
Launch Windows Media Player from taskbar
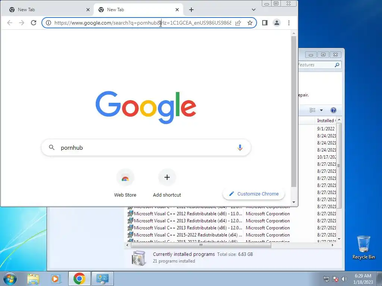point(56,279)
